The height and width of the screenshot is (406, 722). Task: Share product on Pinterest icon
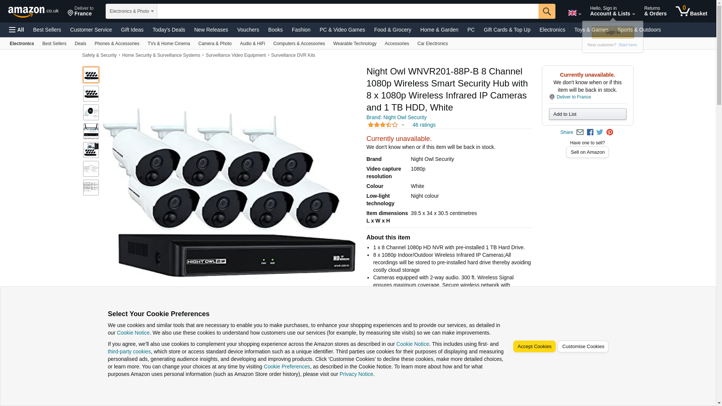coord(610,132)
